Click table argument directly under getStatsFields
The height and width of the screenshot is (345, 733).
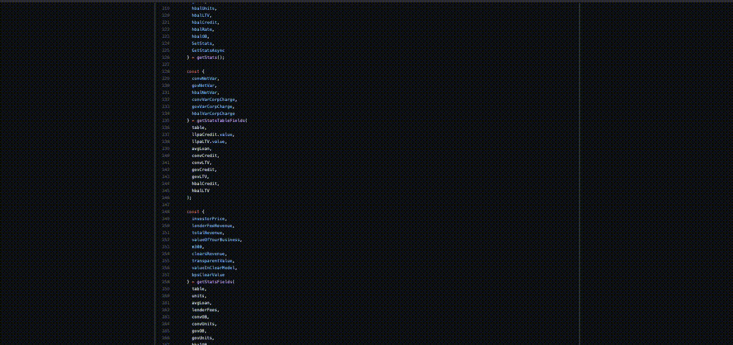point(198,288)
